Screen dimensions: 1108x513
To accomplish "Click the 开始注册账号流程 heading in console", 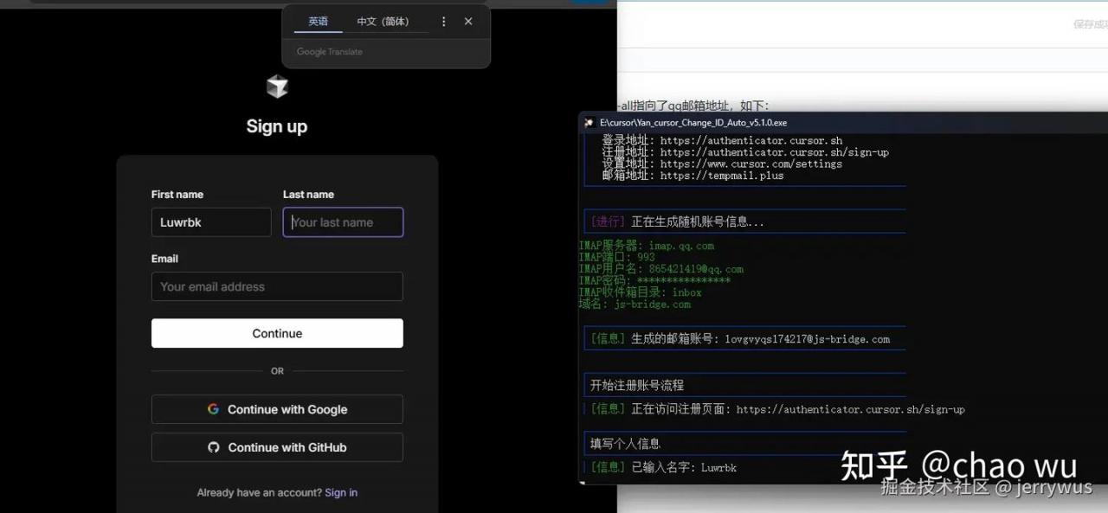I will pos(637,386).
